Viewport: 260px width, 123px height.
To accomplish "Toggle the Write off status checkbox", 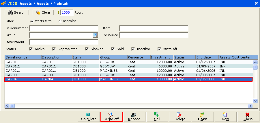I will pyautogui.click(x=159, y=49).
